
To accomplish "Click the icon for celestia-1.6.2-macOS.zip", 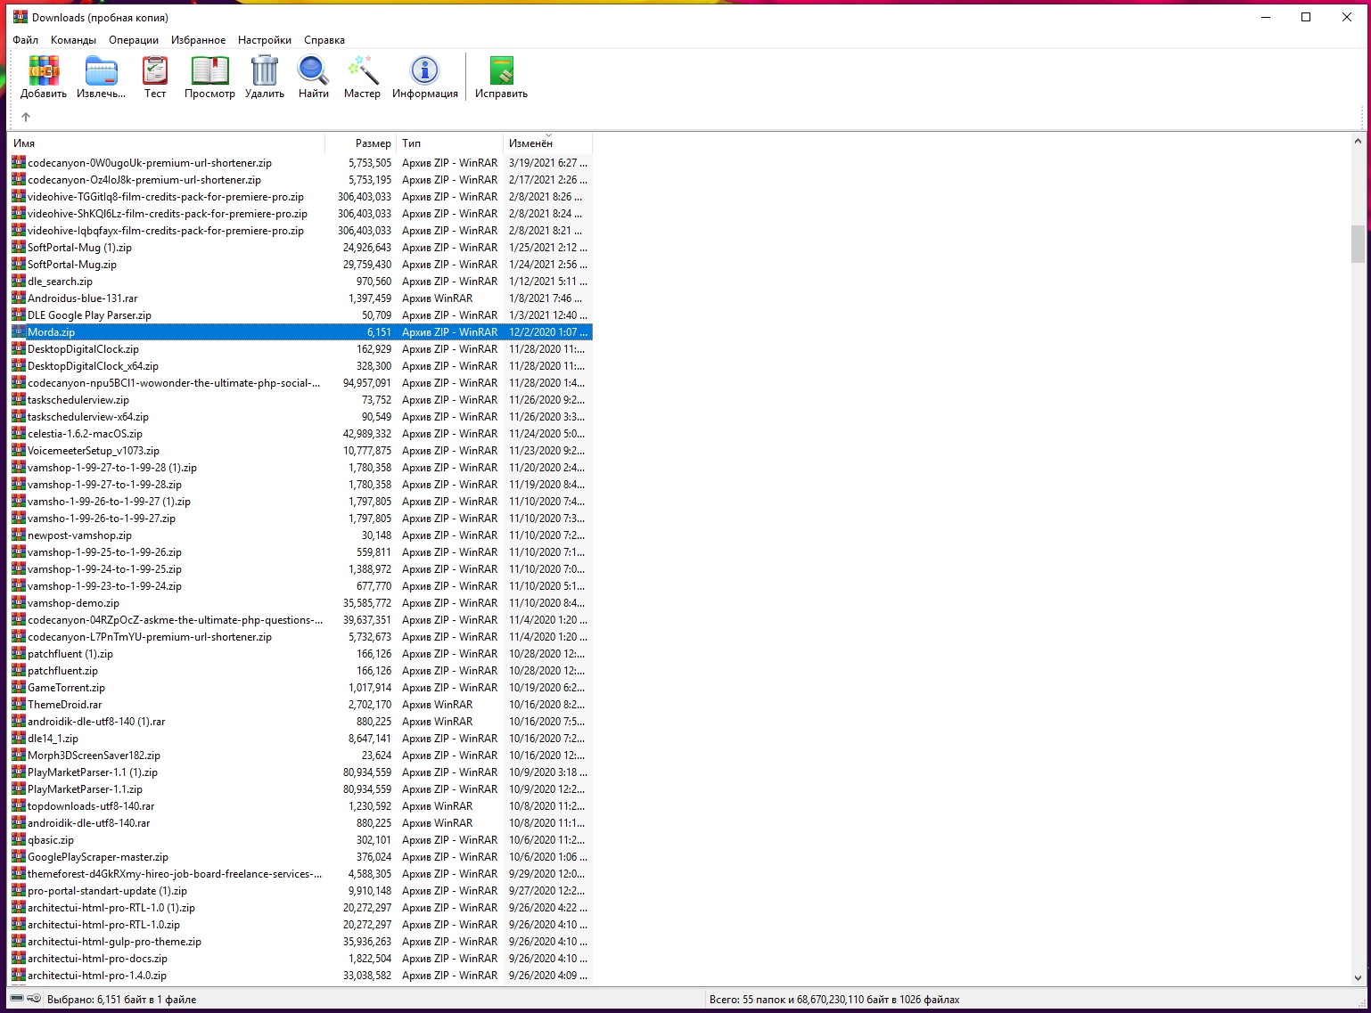I will 19,434.
